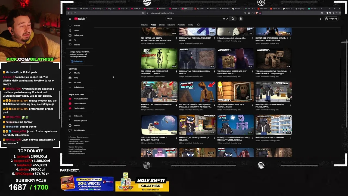Open menu for TEN ZBANOWANY HORROR MOD JEST video
Screen dimensions: 348x196
[253, 71]
